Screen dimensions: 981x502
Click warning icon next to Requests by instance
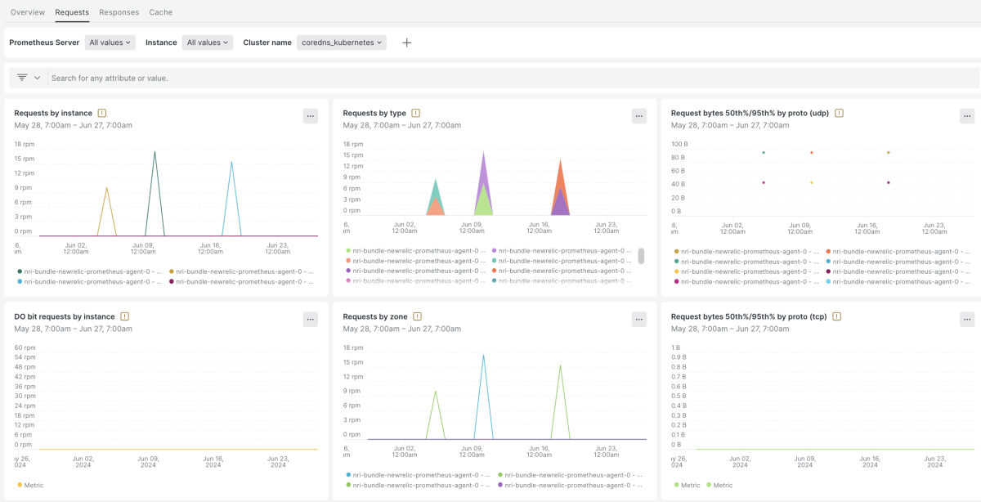coord(102,113)
